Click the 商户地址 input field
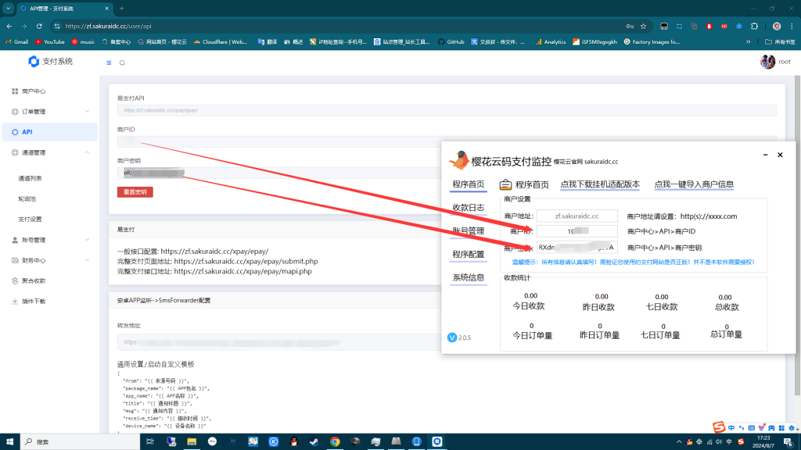 [x=577, y=216]
